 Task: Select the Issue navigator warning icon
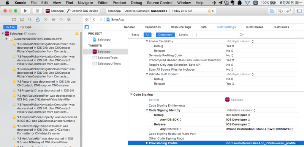38,20
